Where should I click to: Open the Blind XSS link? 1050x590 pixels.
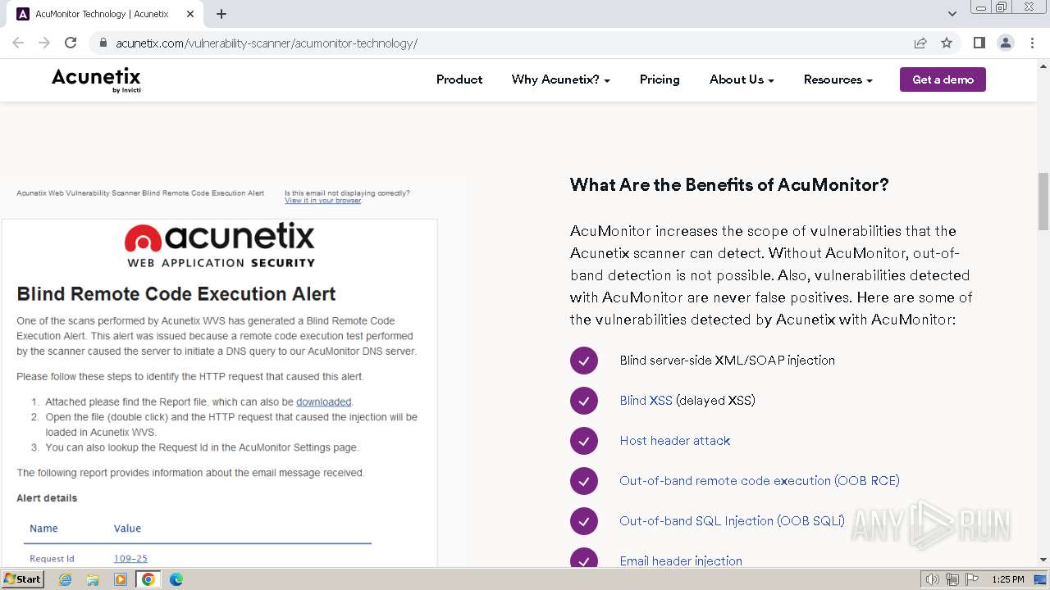pos(646,401)
